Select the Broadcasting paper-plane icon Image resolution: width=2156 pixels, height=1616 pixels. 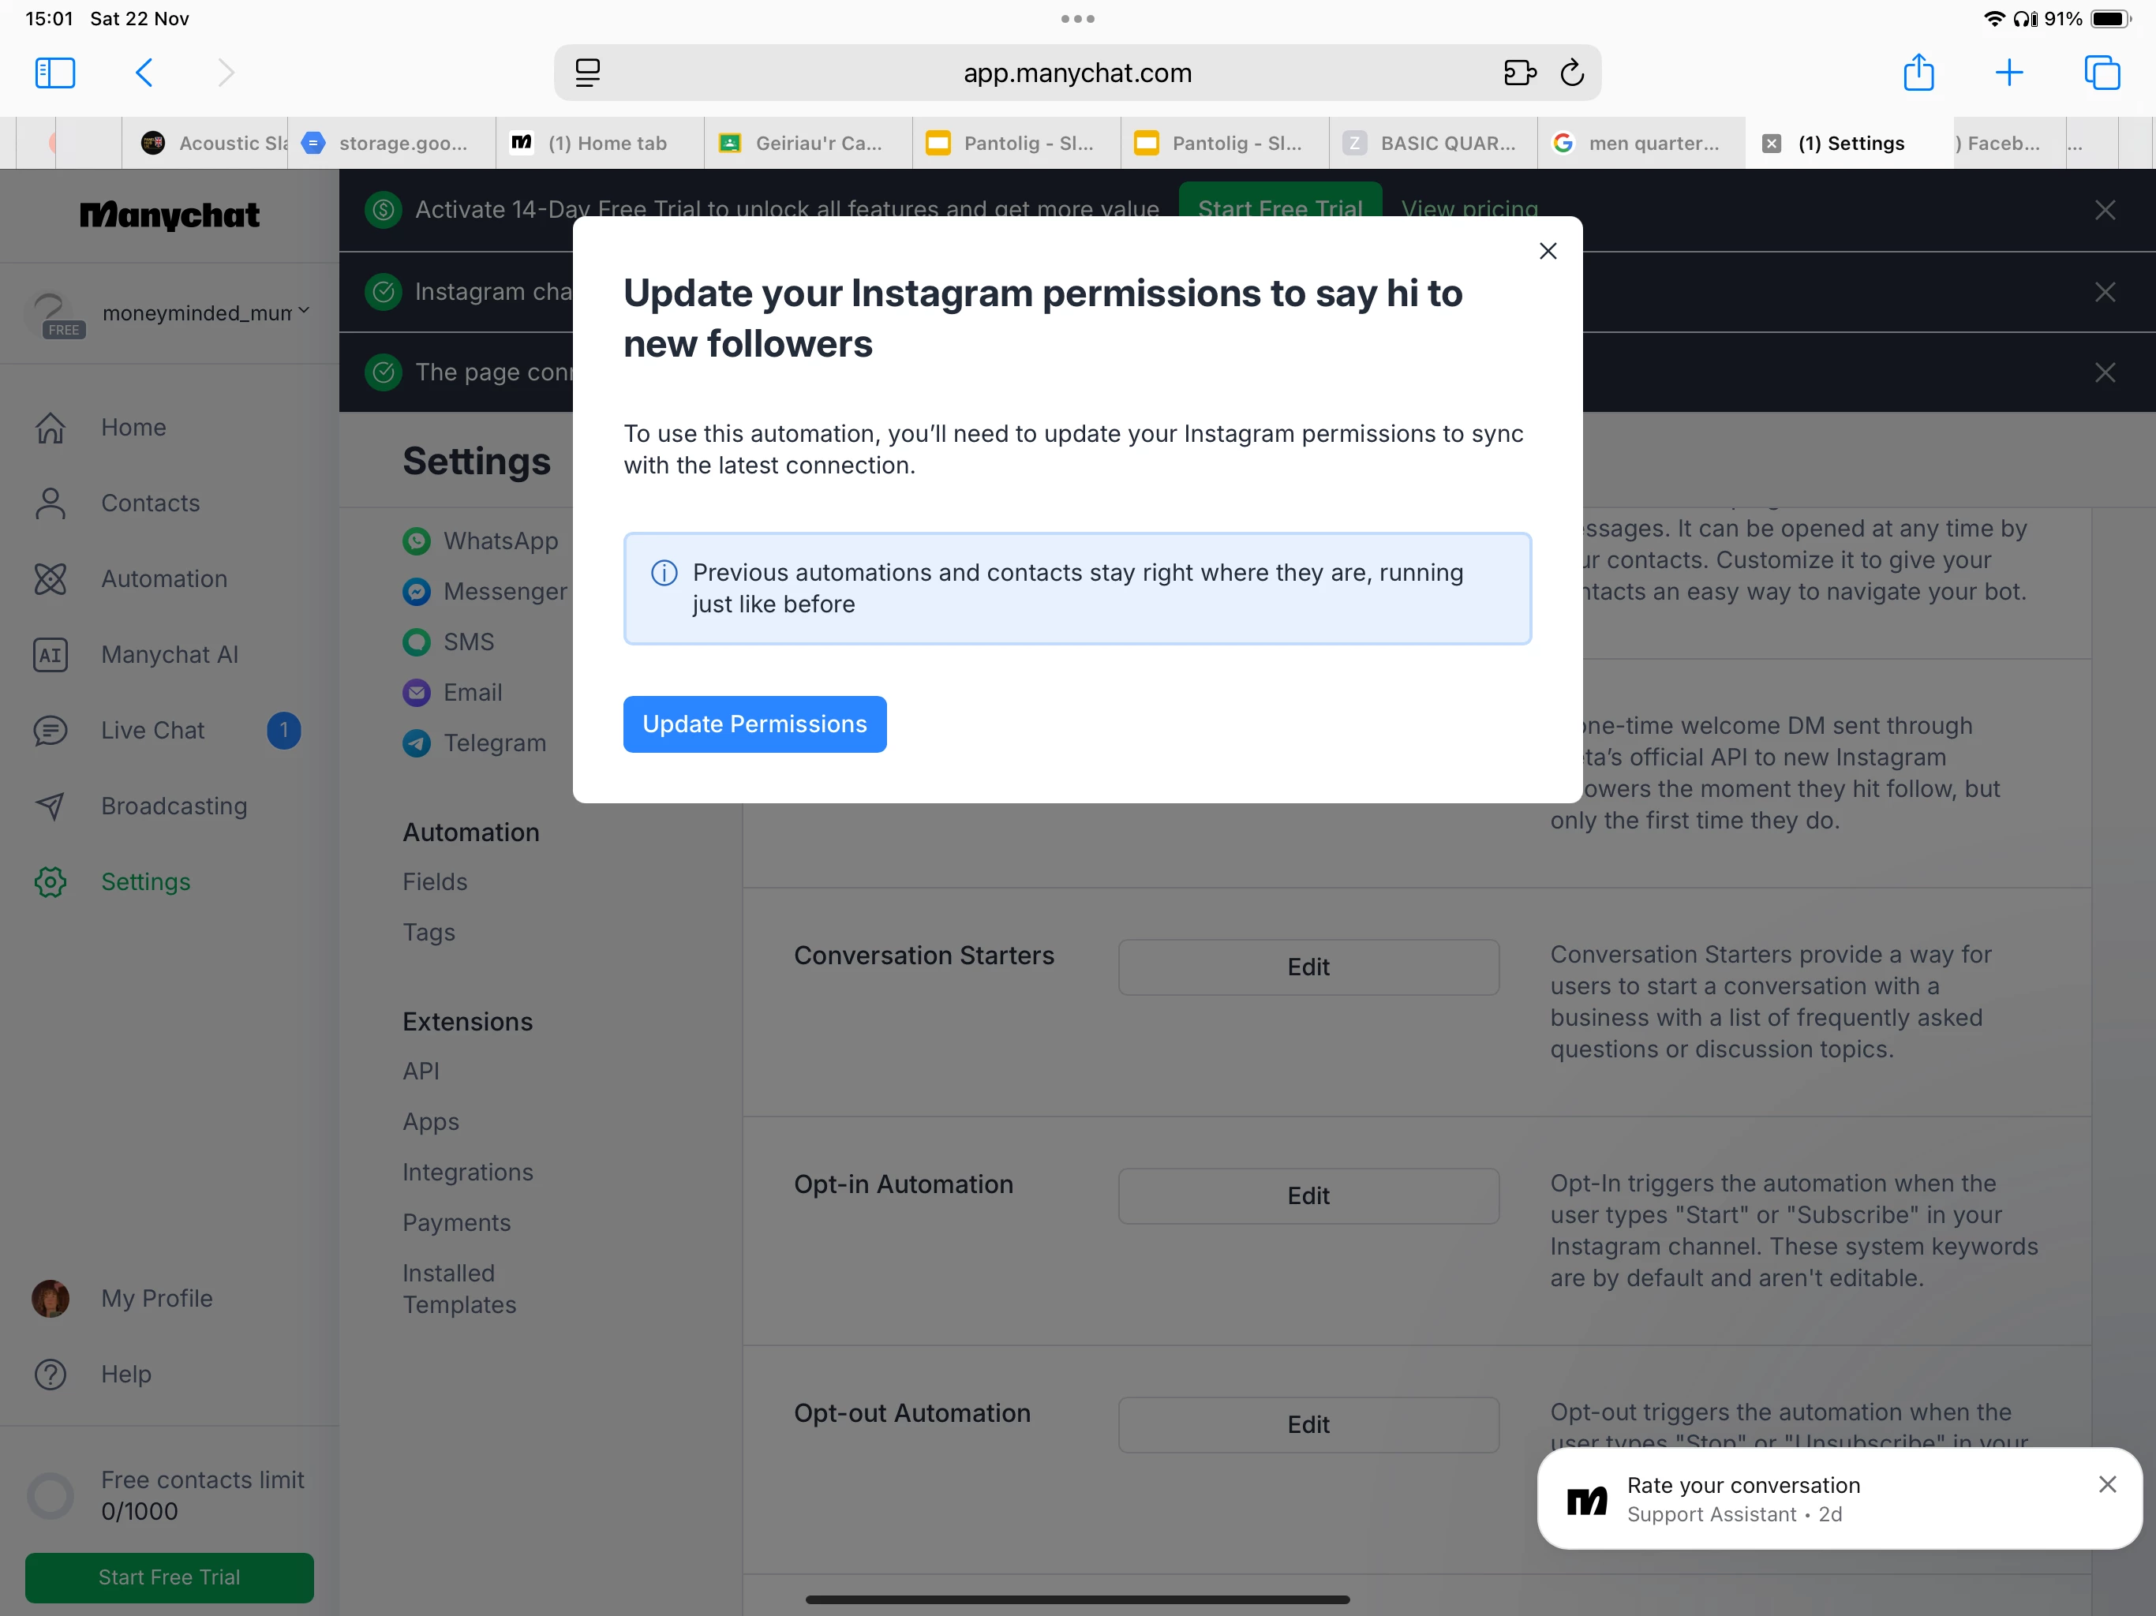[51, 806]
